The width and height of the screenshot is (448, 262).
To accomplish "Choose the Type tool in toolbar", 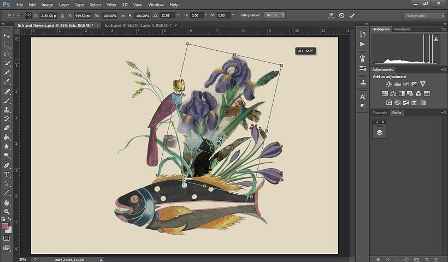I will (7, 174).
